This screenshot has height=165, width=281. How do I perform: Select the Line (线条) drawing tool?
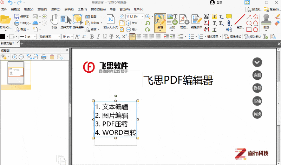coord(240,21)
